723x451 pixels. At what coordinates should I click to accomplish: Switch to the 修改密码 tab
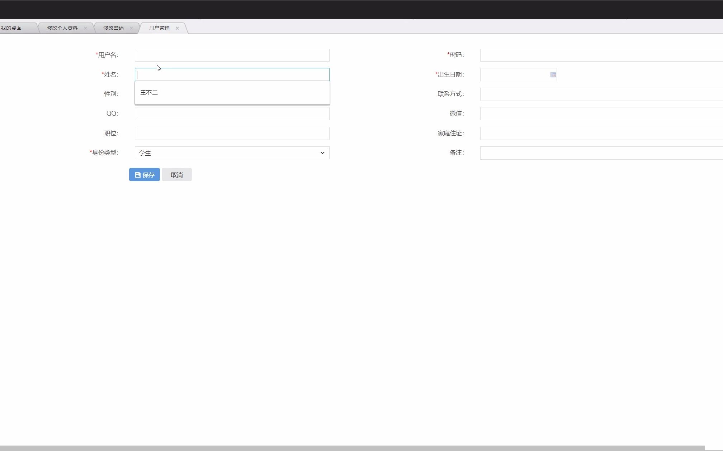(113, 28)
